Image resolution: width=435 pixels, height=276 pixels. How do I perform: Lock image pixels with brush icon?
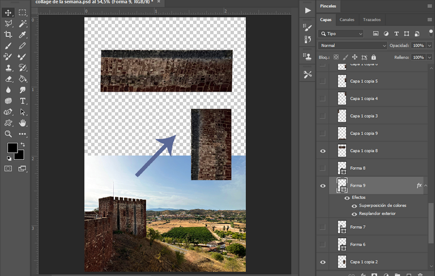pyautogui.click(x=346, y=57)
